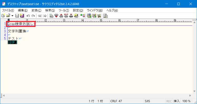This screenshot has width=197, height=104.
Task: Open the 設定(O) menu
Action: click(x=78, y=10)
